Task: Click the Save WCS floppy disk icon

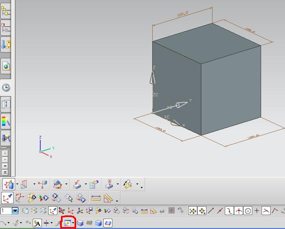Action: (x=89, y=211)
